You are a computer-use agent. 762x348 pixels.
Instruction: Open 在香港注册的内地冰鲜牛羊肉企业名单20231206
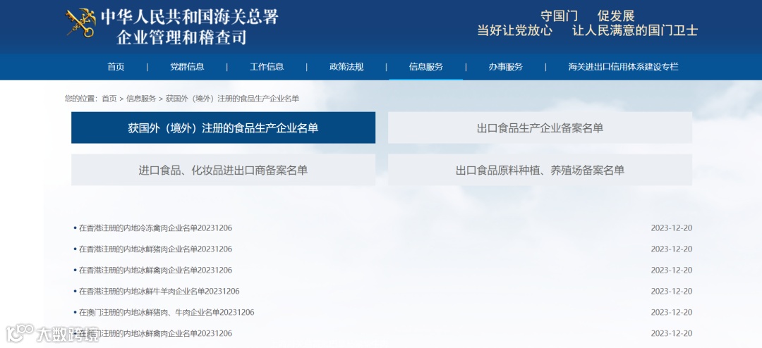(x=159, y=291)
